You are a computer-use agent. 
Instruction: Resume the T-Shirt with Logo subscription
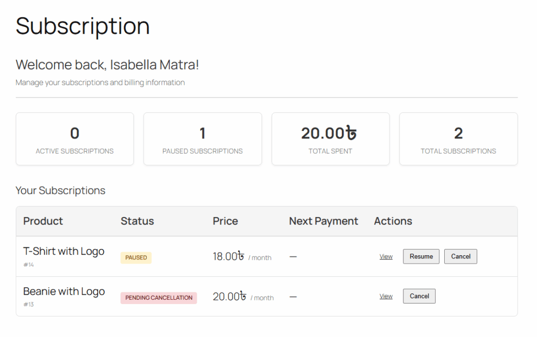(x=421, y=256)
